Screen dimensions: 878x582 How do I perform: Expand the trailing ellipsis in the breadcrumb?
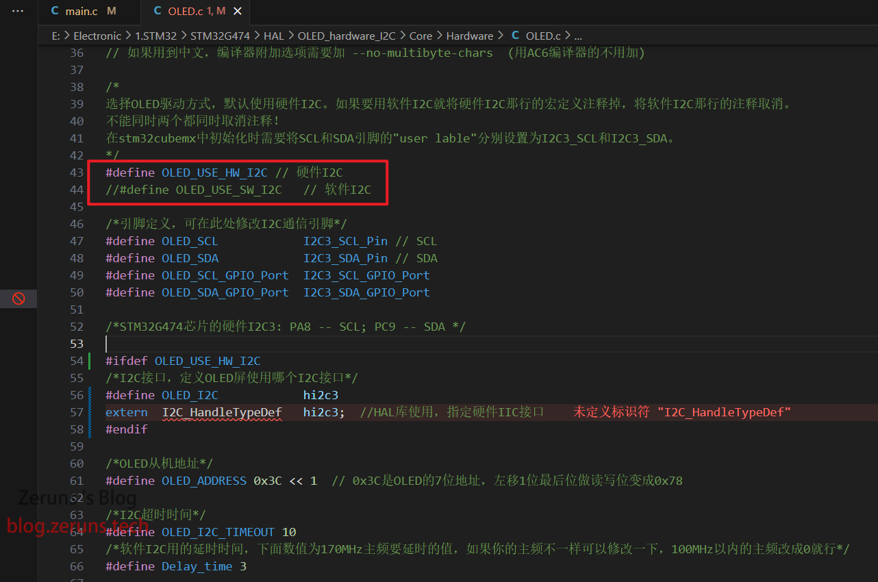pyautogui.click(x=577, y=36)
